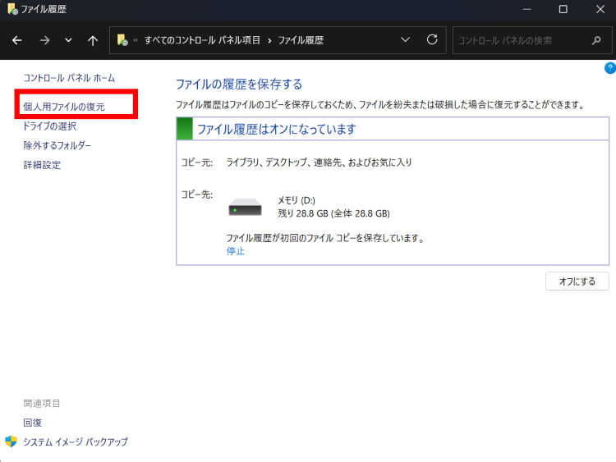Open 除外するフォルダー settings
The height and width of the screenshot is (462, 616).
(x=57, y=145)
